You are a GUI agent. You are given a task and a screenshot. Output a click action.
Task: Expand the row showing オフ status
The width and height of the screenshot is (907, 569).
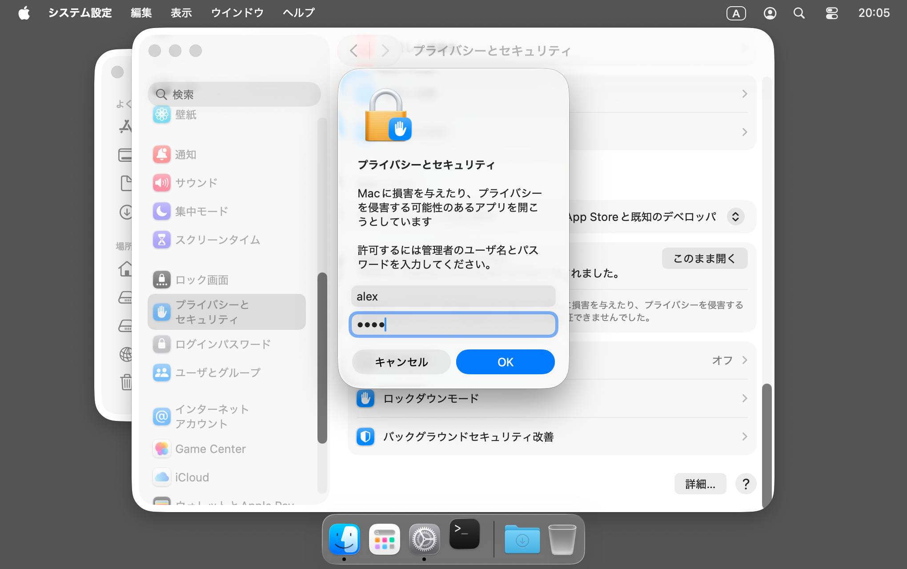point(744,361)
